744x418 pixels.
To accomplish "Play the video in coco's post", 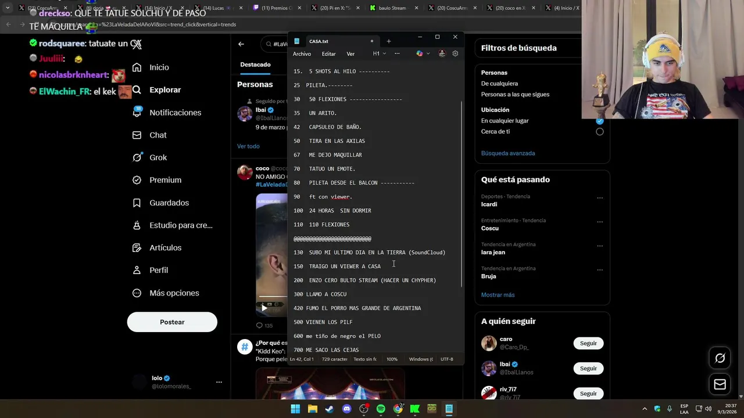I will [264, 308].
